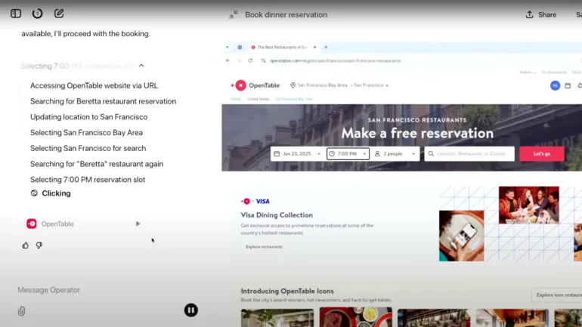Open the history clock icon
The width and height of the screenshot is (582, 327).
coord(37,14)
